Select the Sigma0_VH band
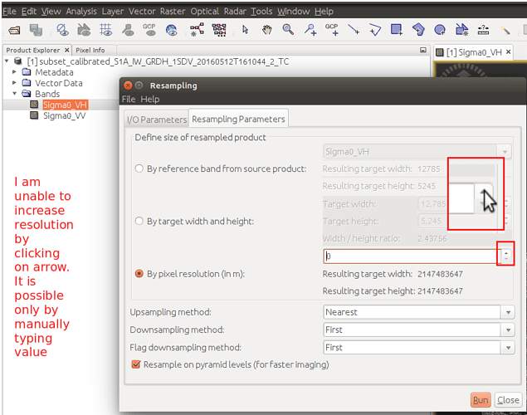The height and width of the screenshot is (415, 527). tap(66, 105)
